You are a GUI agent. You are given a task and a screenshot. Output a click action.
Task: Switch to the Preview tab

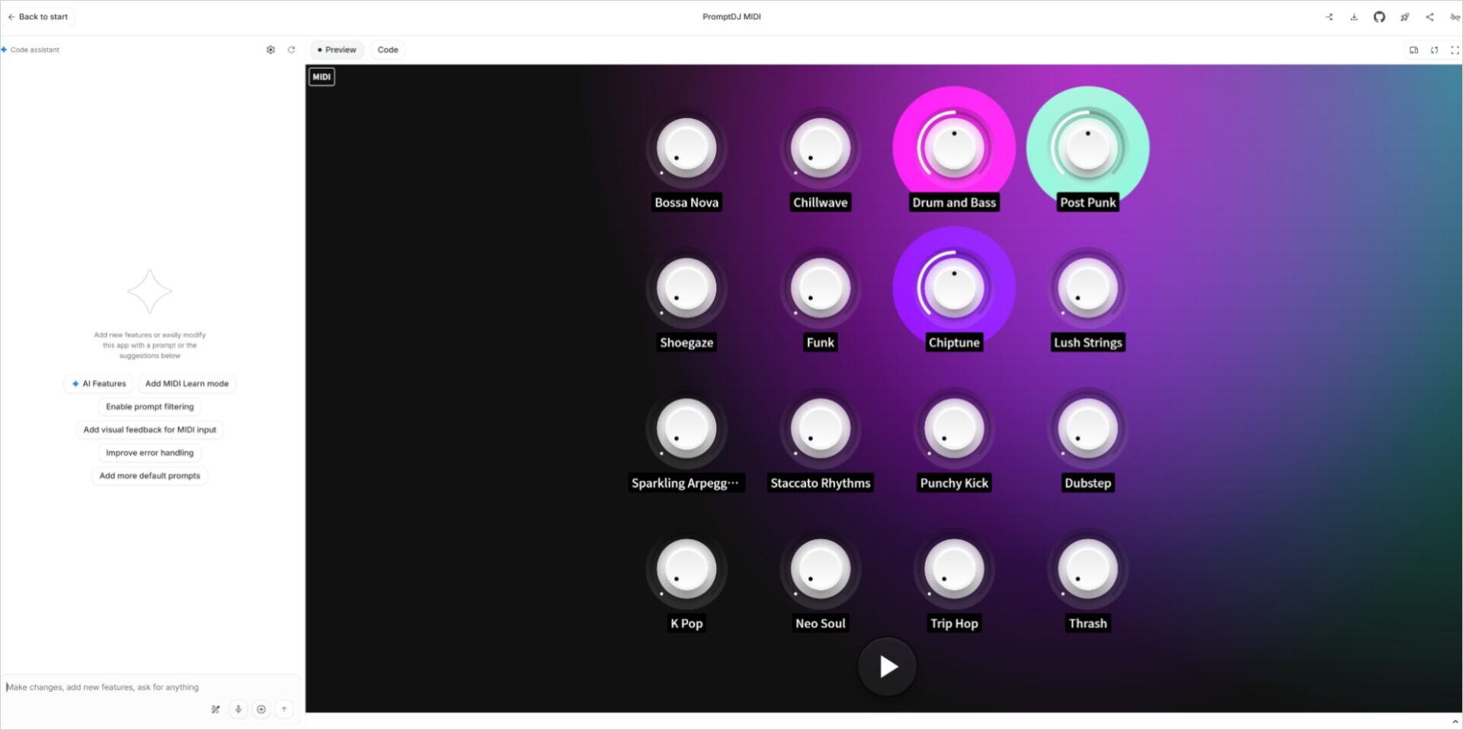[336, 49]
